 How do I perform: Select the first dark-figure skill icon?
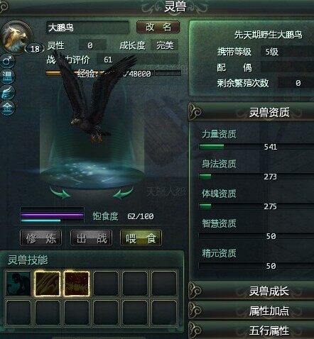(x=18, y=284)
